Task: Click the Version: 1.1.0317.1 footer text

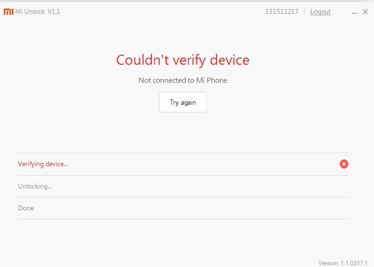Action: 345,263
